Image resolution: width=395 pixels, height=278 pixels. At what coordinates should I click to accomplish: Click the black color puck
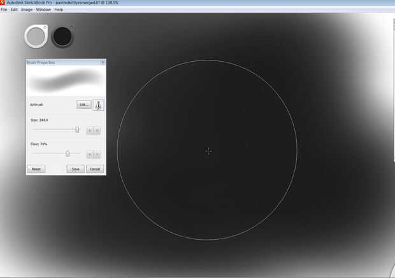coord(62,36)
